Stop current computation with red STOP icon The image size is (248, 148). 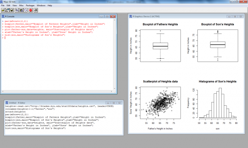[x=31, y=10]
